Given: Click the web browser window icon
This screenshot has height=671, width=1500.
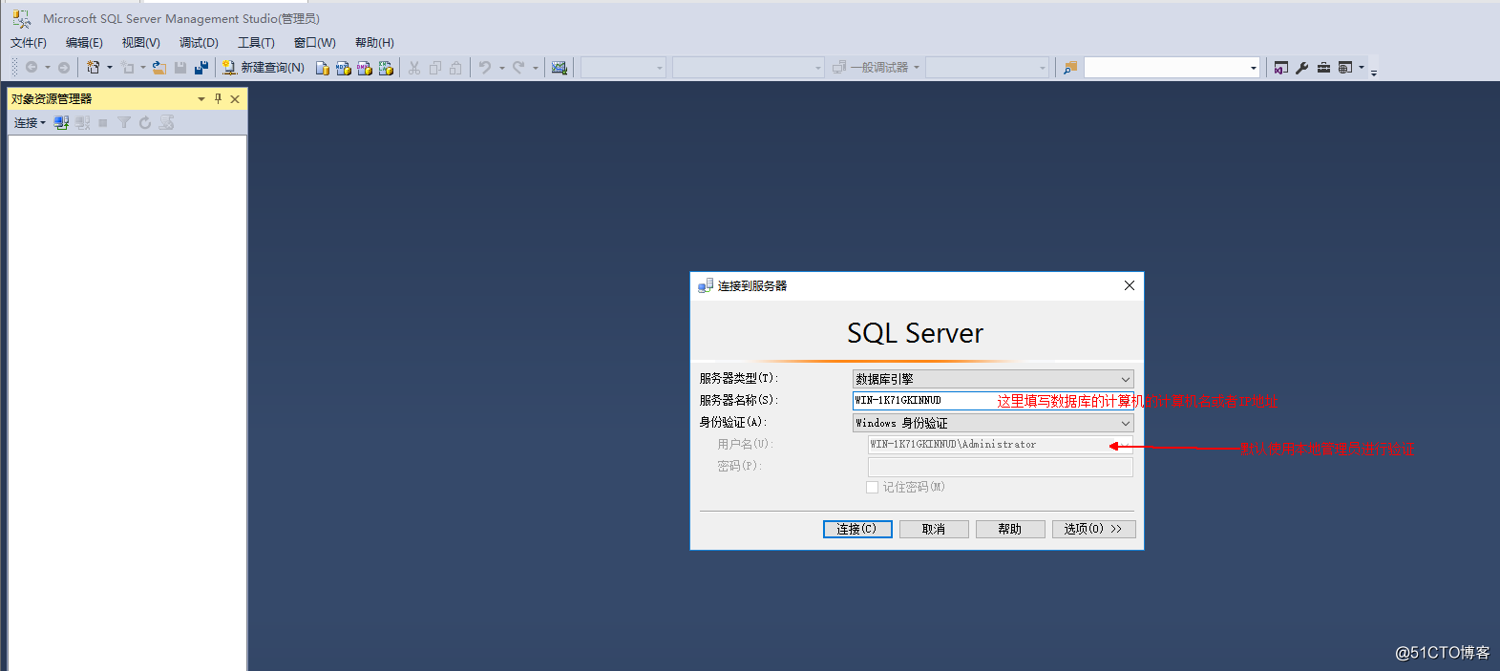Looking at the screenshot, I should (1344, 68).
